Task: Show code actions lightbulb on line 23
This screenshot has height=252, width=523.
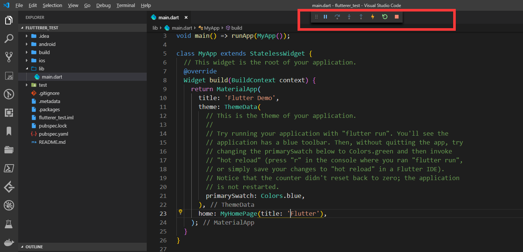Action: (181, 212)
